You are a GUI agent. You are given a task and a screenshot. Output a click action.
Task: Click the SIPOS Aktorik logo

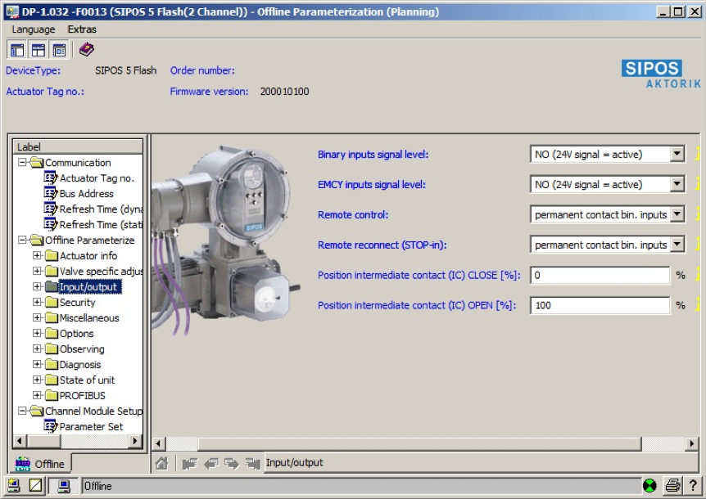pos(661,74)
